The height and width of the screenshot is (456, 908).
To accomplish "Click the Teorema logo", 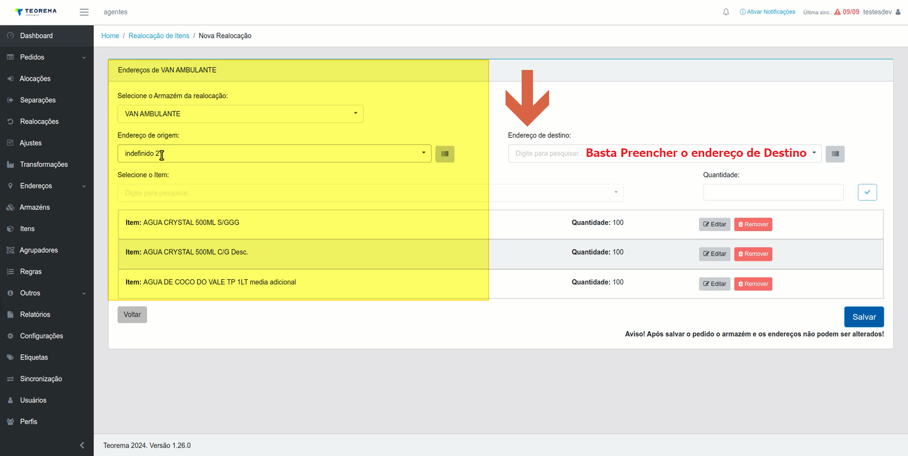I will [x=36, y=12].
